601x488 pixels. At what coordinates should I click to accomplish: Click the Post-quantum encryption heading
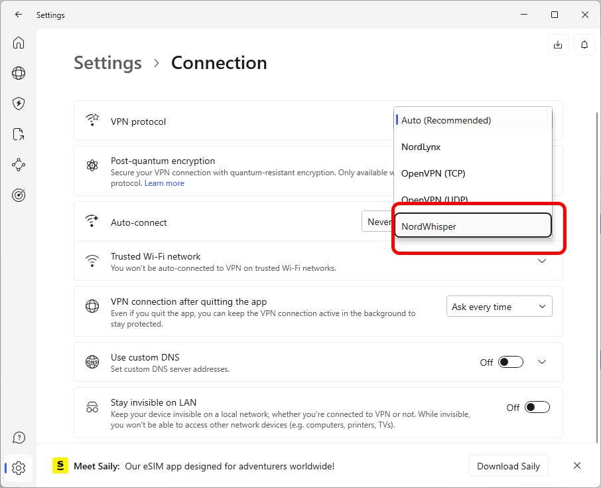(163, 161)
